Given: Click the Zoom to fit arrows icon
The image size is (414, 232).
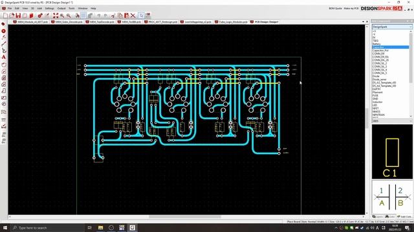Looking at the screenshot, I should coord(56,15).
